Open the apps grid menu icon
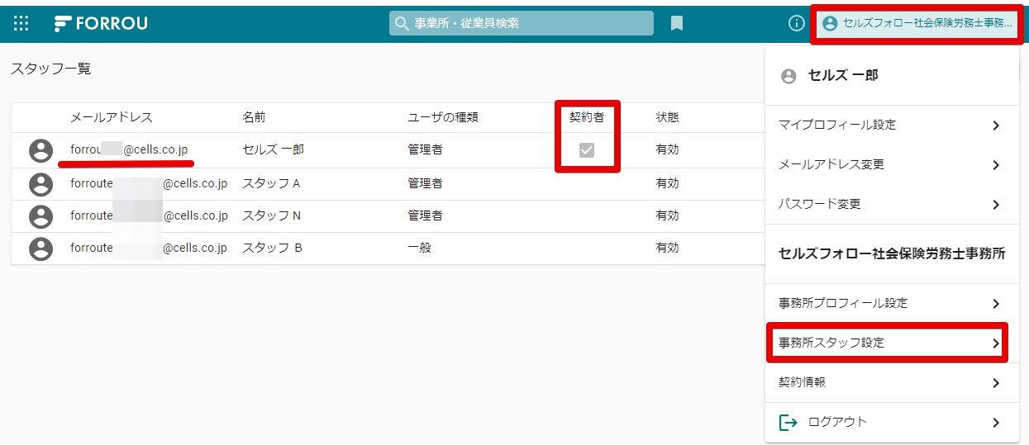The height and width of the screenshot is (445, 1029). pyautogui.click(x=22, y=23)
